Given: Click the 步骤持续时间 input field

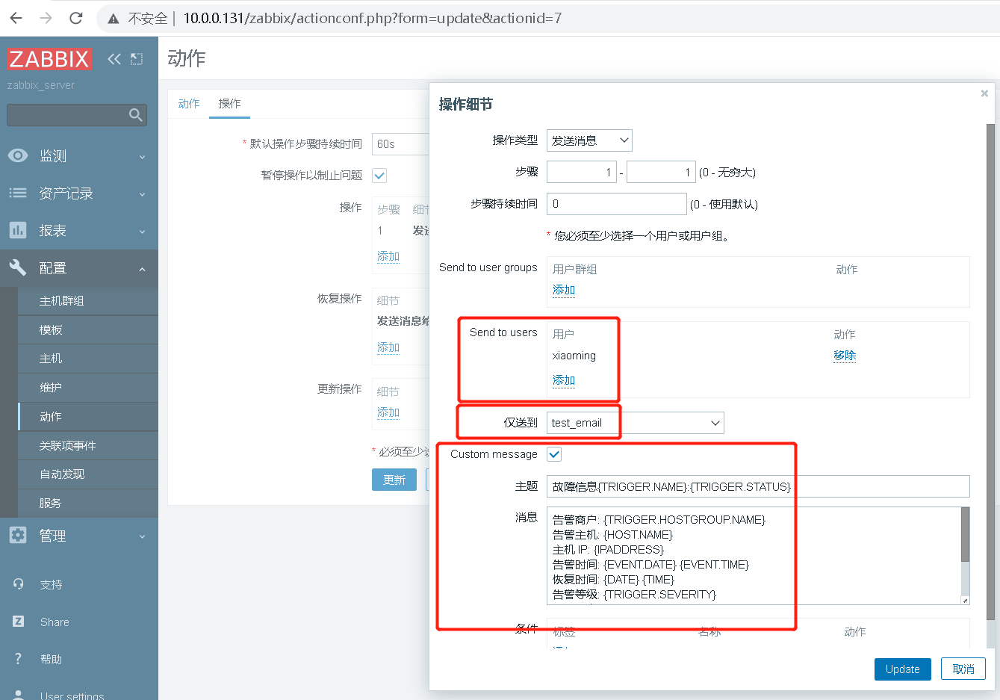Looking at the screenshot, I should click(x=616, y=204).
